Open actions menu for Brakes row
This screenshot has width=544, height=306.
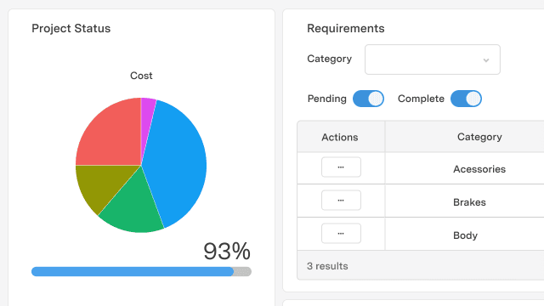tap(341, 201)
